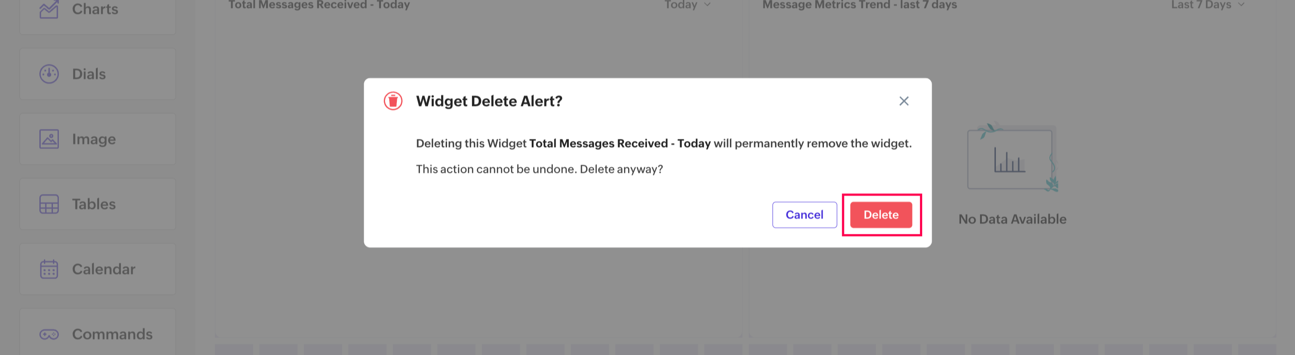1295x355 pixels.
Task: Select the Calendar widget category label
Action: click(104, 269)
